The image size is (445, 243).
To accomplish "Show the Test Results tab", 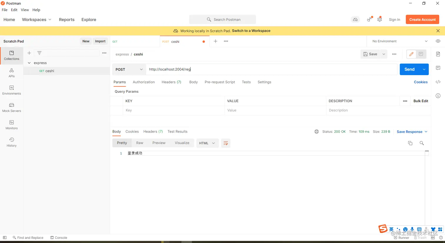I will [x=177, y=131].
